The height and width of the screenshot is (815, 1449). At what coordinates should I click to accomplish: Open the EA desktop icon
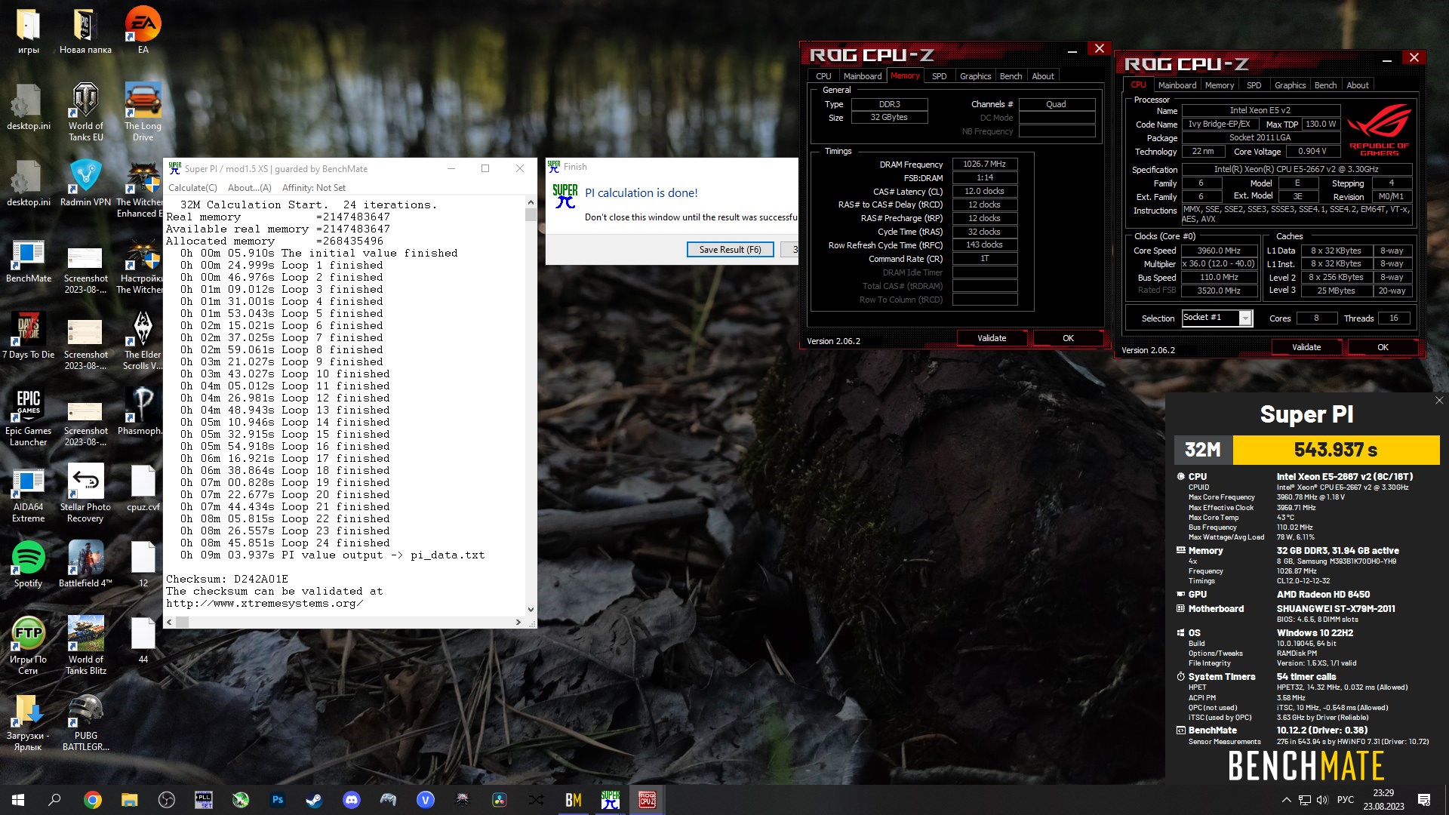point(143,30)
